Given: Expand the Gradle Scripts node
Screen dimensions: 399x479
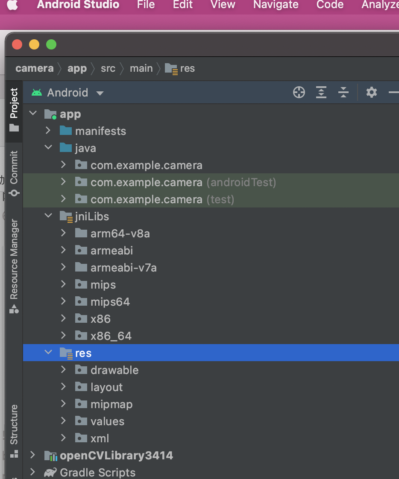Looking at the screenshot, I should coord(33,472).
